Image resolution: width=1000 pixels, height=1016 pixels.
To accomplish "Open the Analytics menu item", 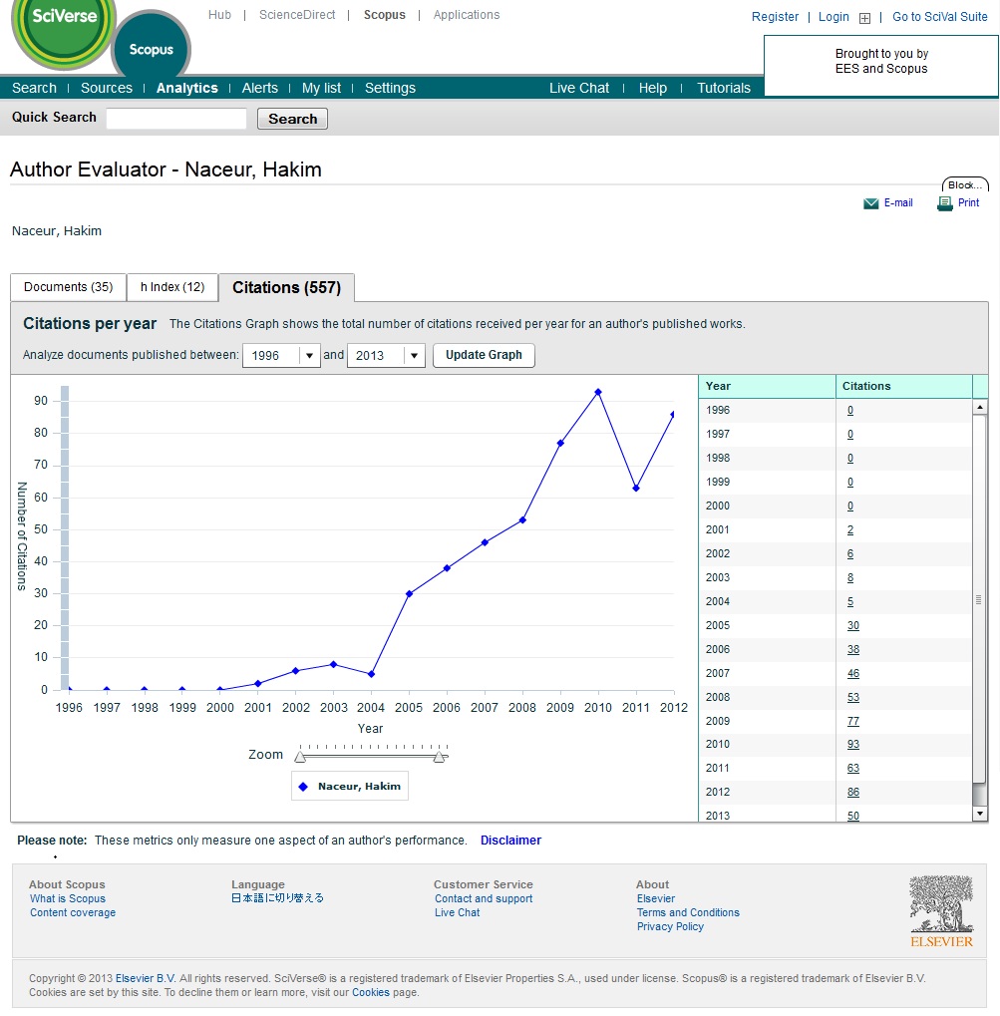I will click(187, 88).
